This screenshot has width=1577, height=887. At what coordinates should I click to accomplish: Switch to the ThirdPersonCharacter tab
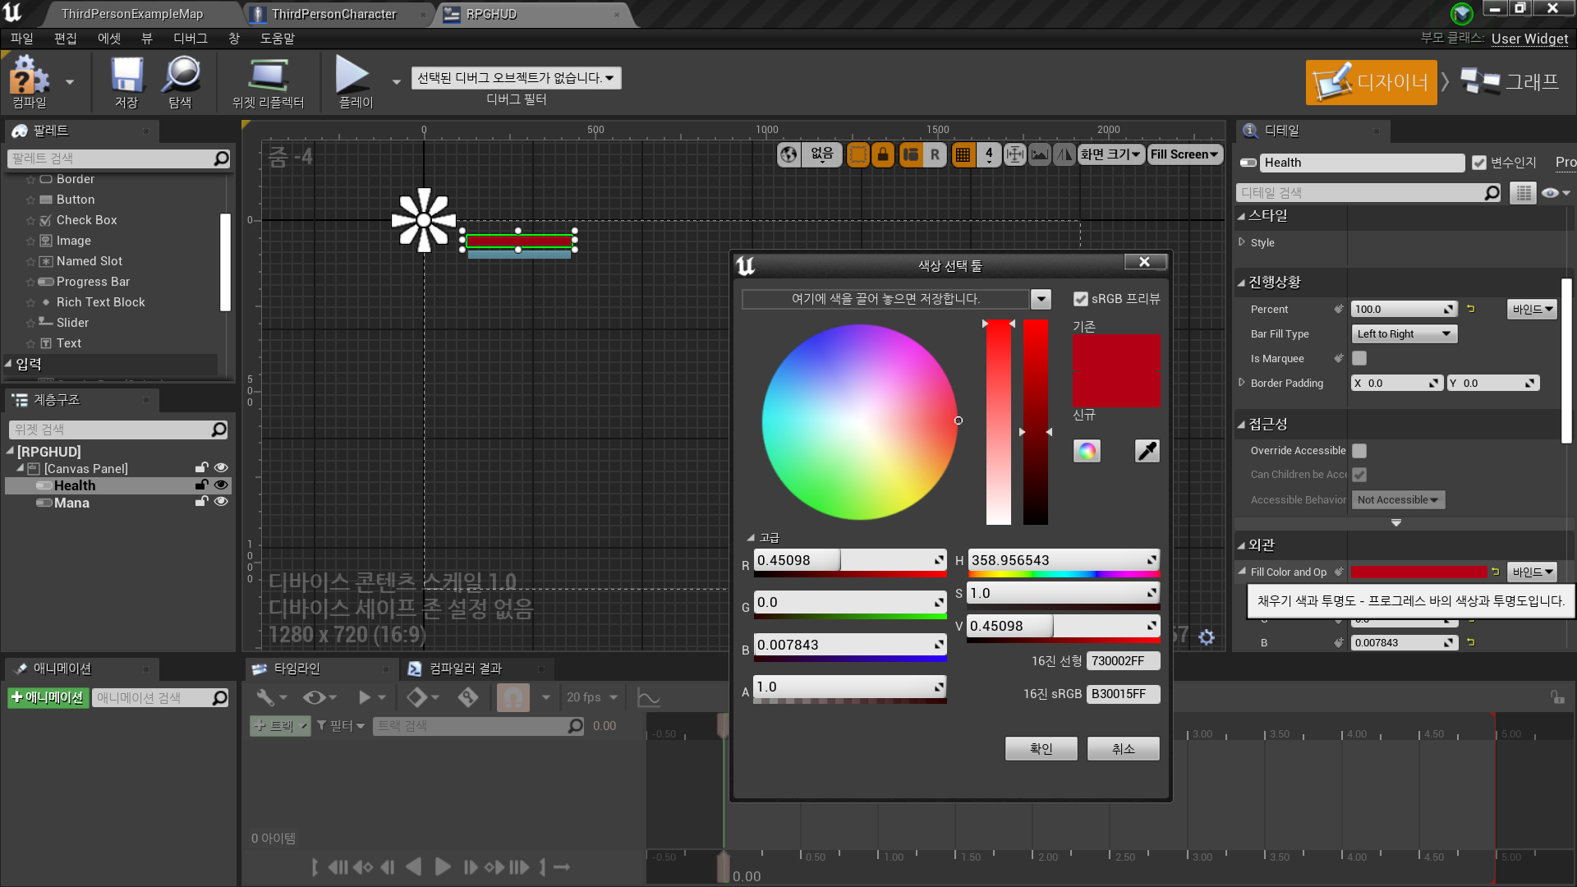(x=333, y=14)
